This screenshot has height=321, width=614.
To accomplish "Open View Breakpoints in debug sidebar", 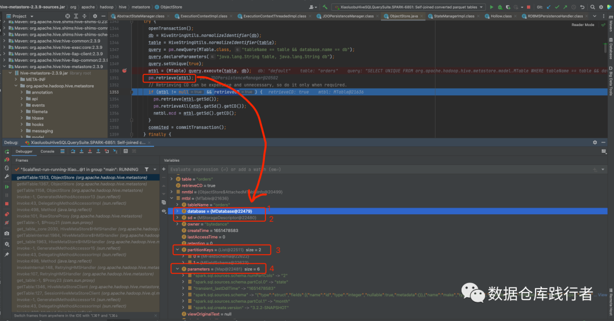I will click(7, 214).
